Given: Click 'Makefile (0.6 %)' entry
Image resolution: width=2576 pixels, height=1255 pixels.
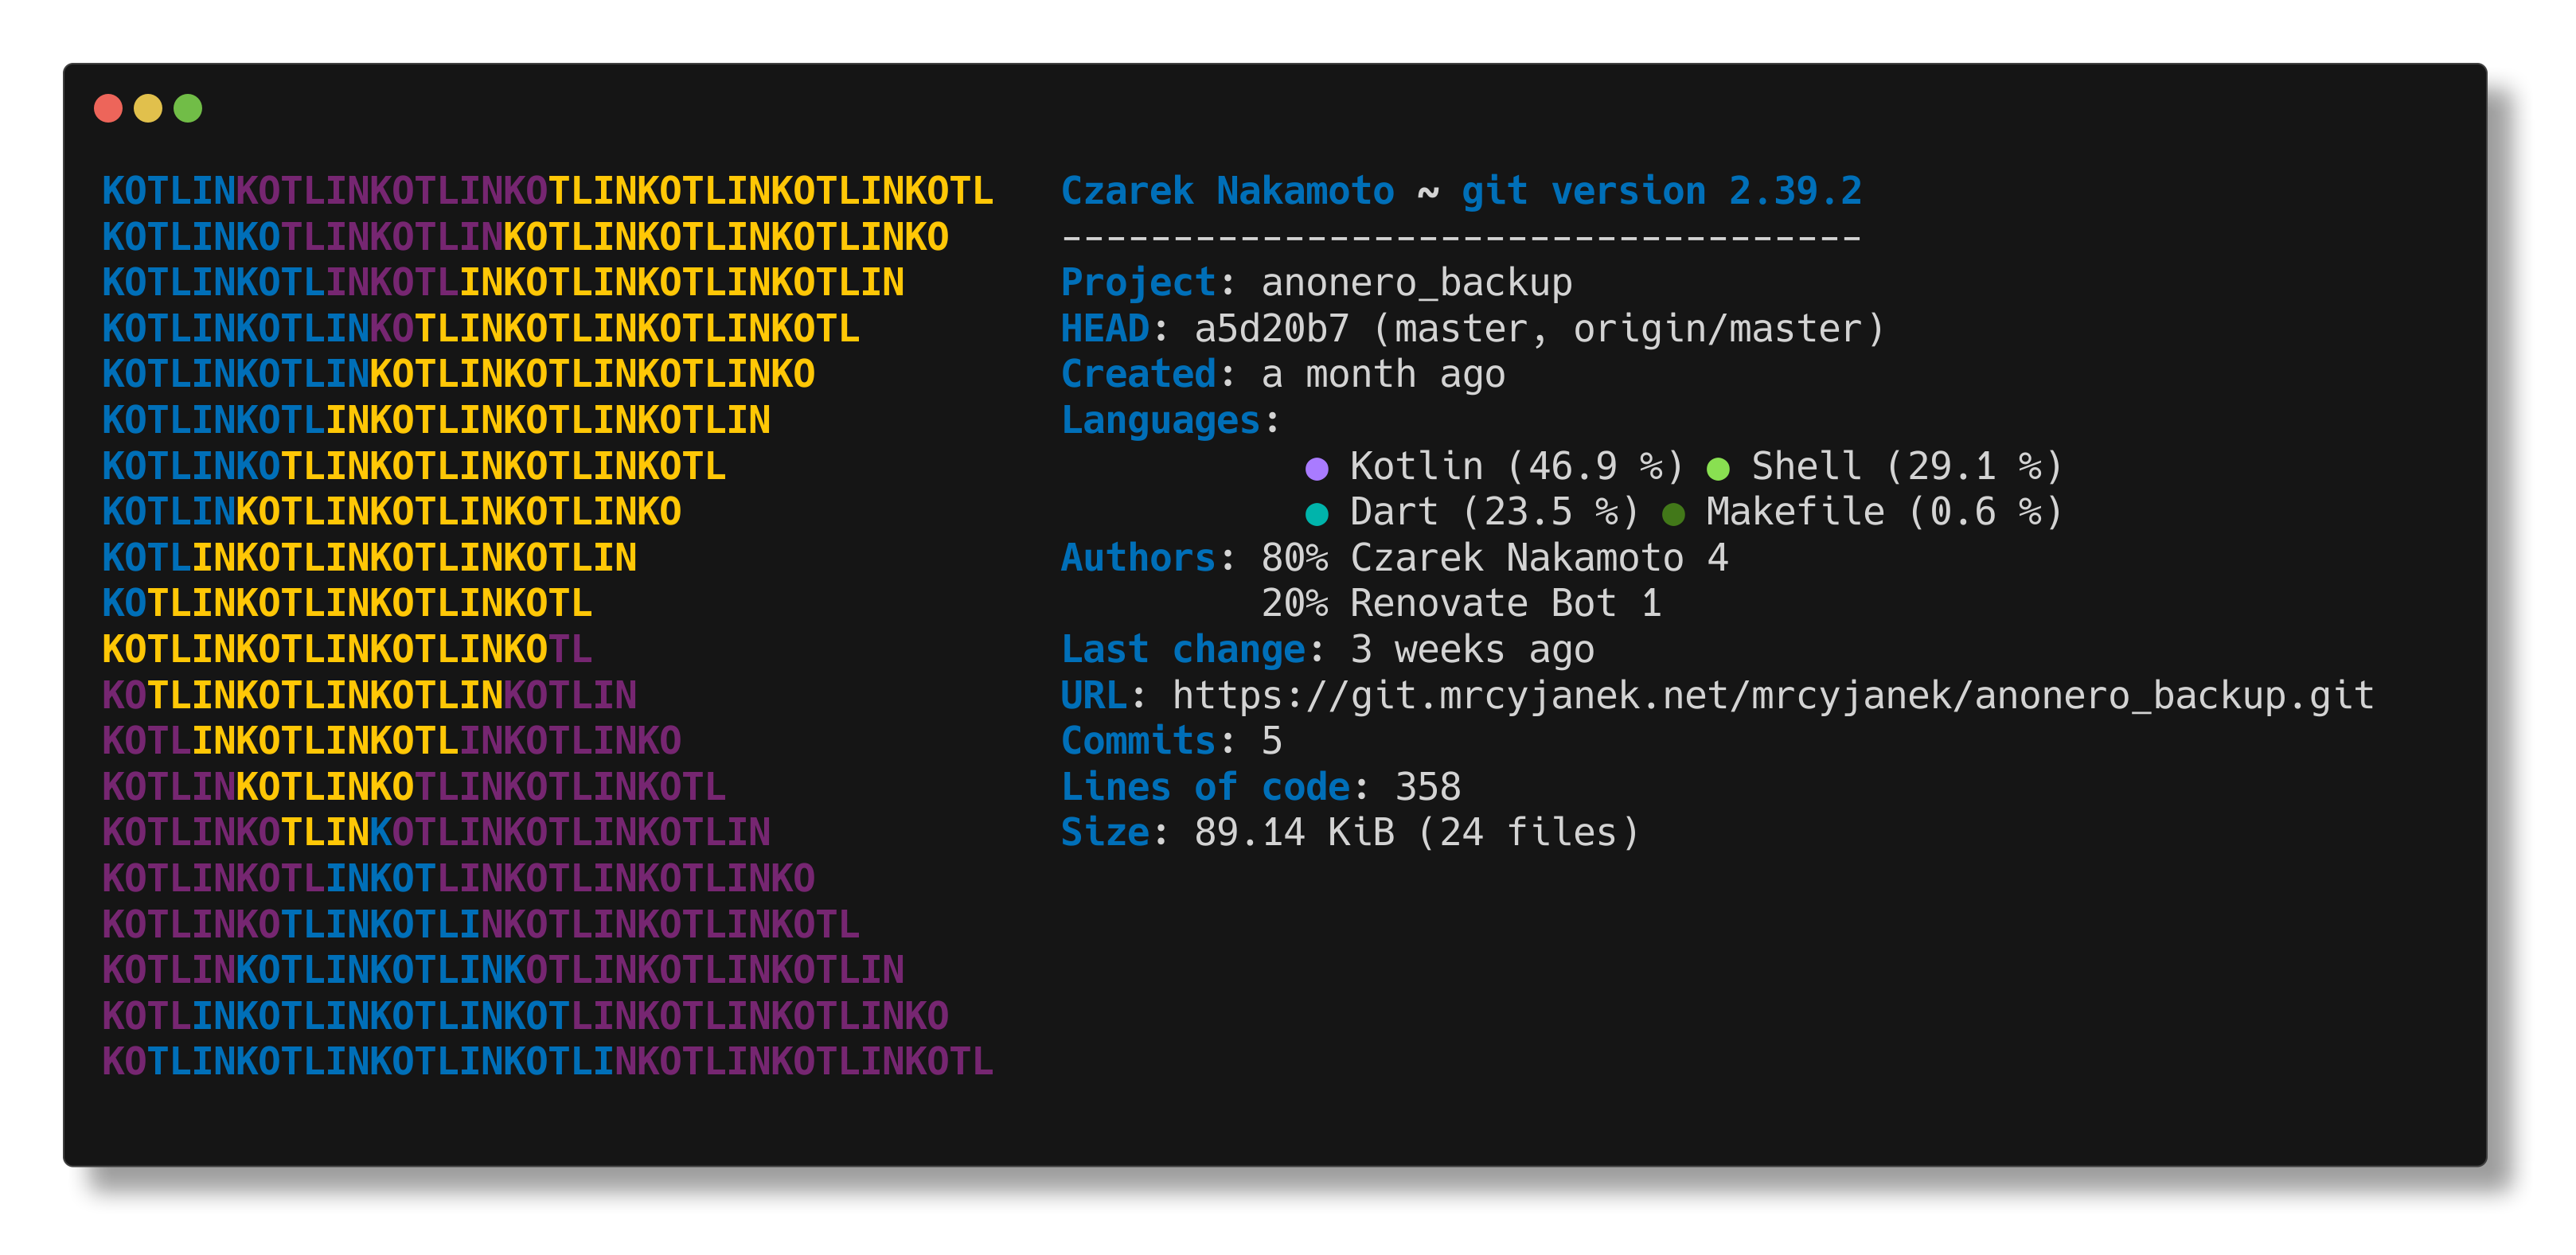Looking at the screenshot, I should tap(1885, 512).
